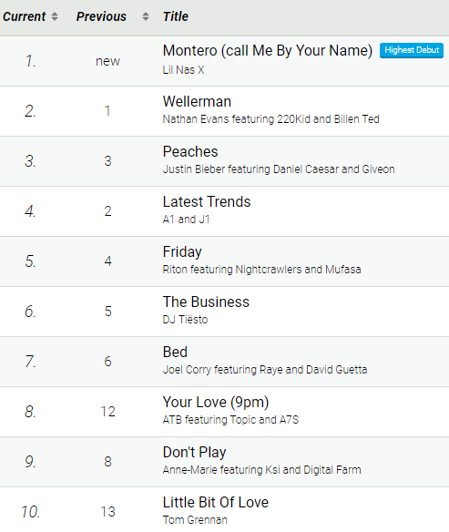Image resolution: width=449 pixels, height=532 pixels.
Task: Select the Previous column header
Action: 101,16
